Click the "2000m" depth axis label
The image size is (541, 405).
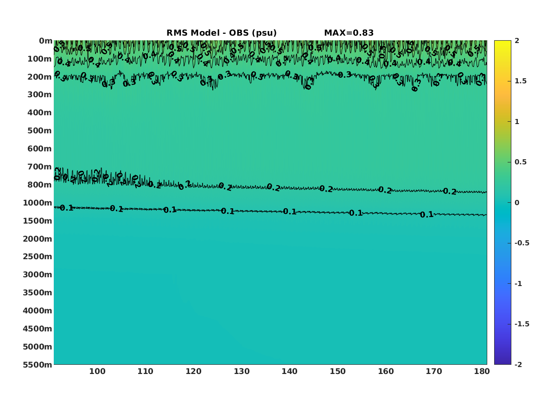(x=38, y=239)
